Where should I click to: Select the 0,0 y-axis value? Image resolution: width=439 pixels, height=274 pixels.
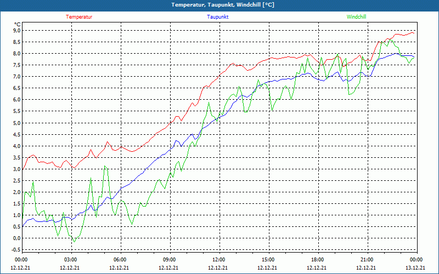[17, 238]
